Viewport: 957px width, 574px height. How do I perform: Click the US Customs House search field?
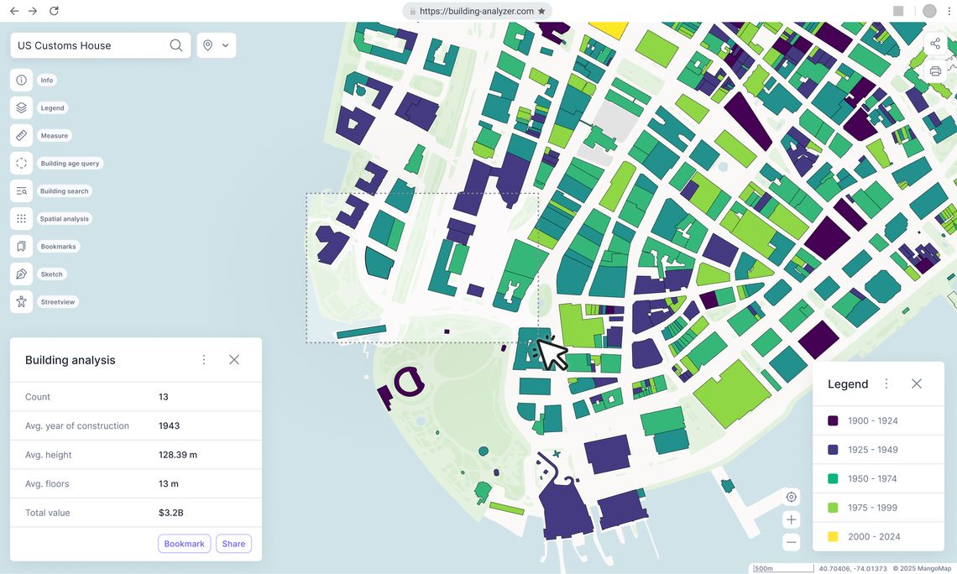[x=88, y=45]
